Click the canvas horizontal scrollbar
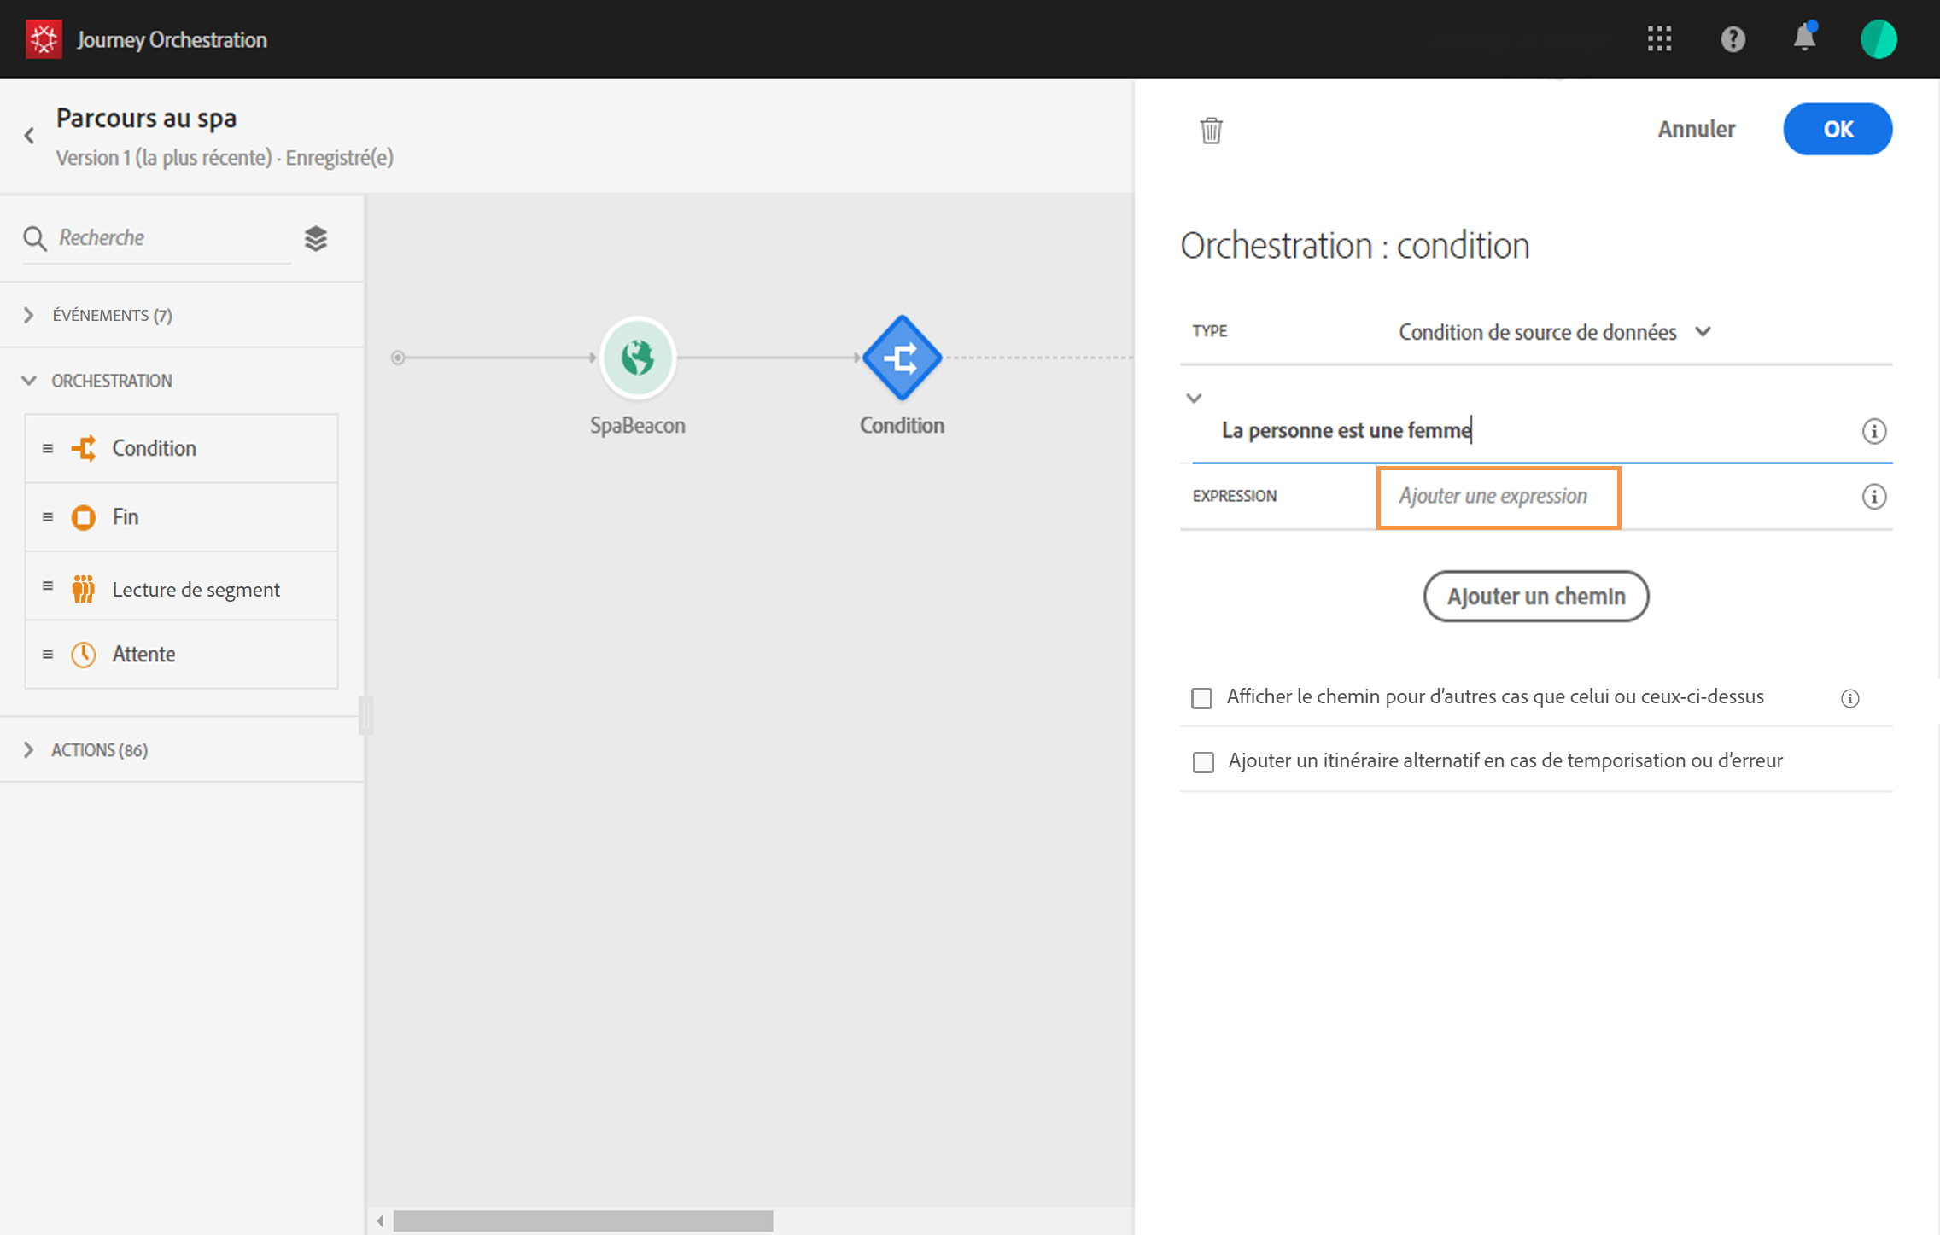The width and height of the screenshot is (1940, 1235). tap(582, 1221)
